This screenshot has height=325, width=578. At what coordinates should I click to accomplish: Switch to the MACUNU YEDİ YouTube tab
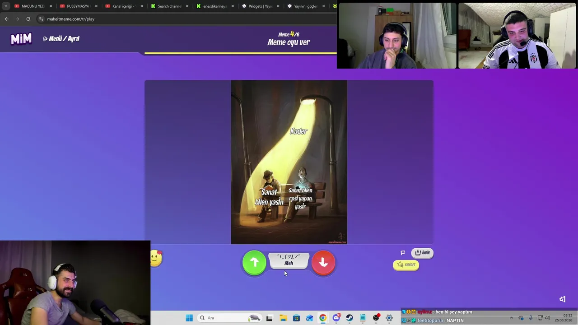pyautogui.click(x=33, y=6)
